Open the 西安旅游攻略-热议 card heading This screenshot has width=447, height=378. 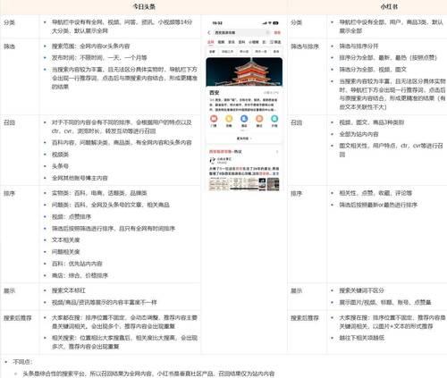(x=225, y=152)
